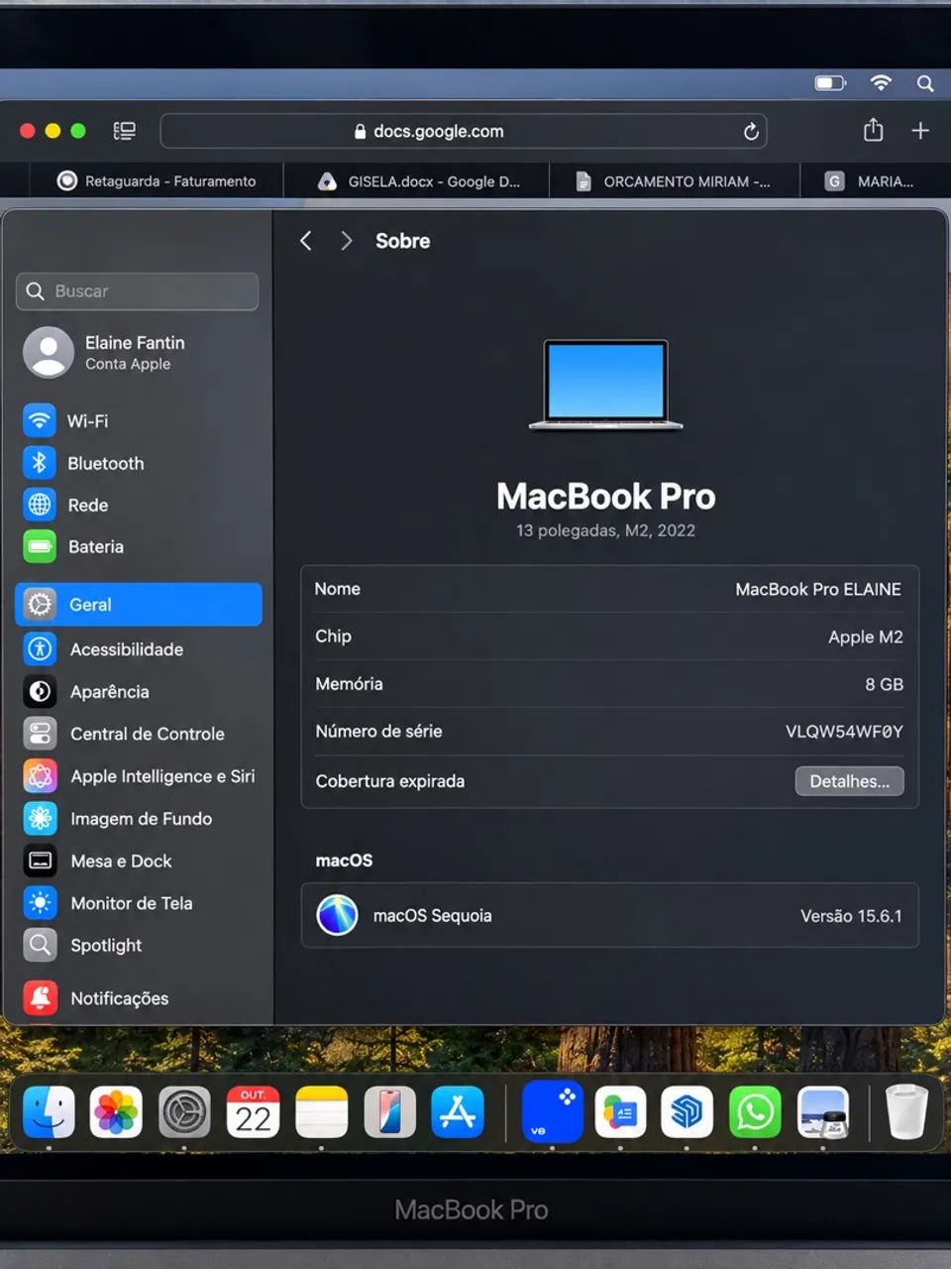
Task: Open a new Safari tab
Action: coord(920,131)
